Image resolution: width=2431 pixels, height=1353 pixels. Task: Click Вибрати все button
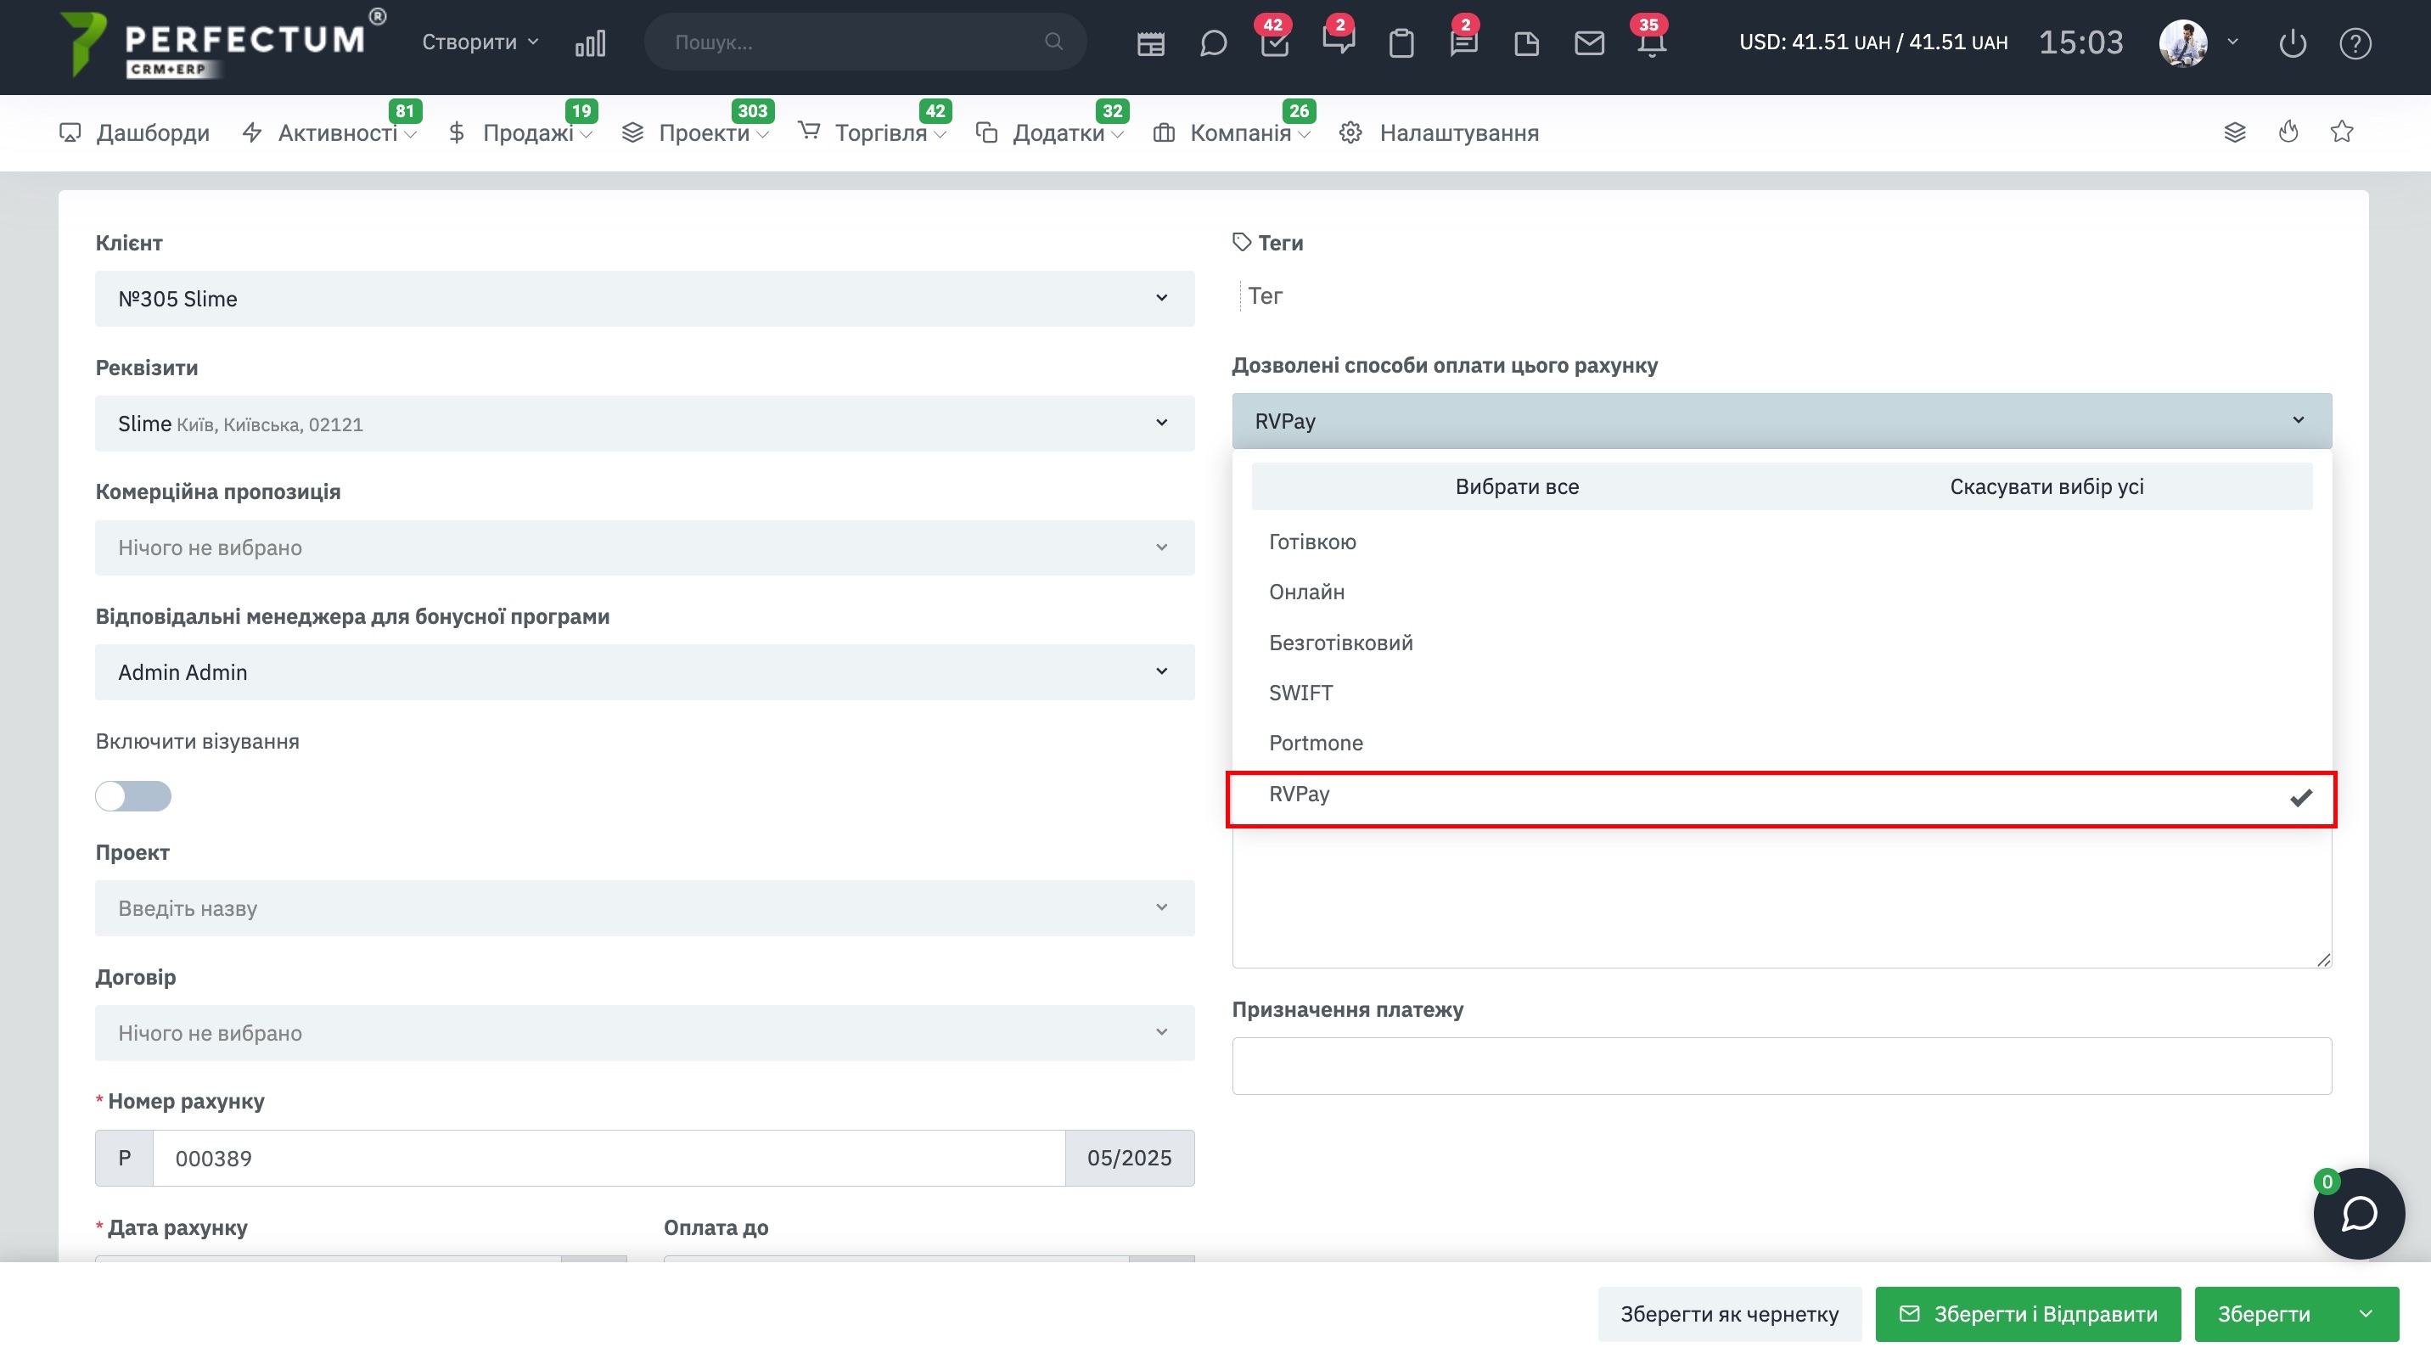point(1517,487)
